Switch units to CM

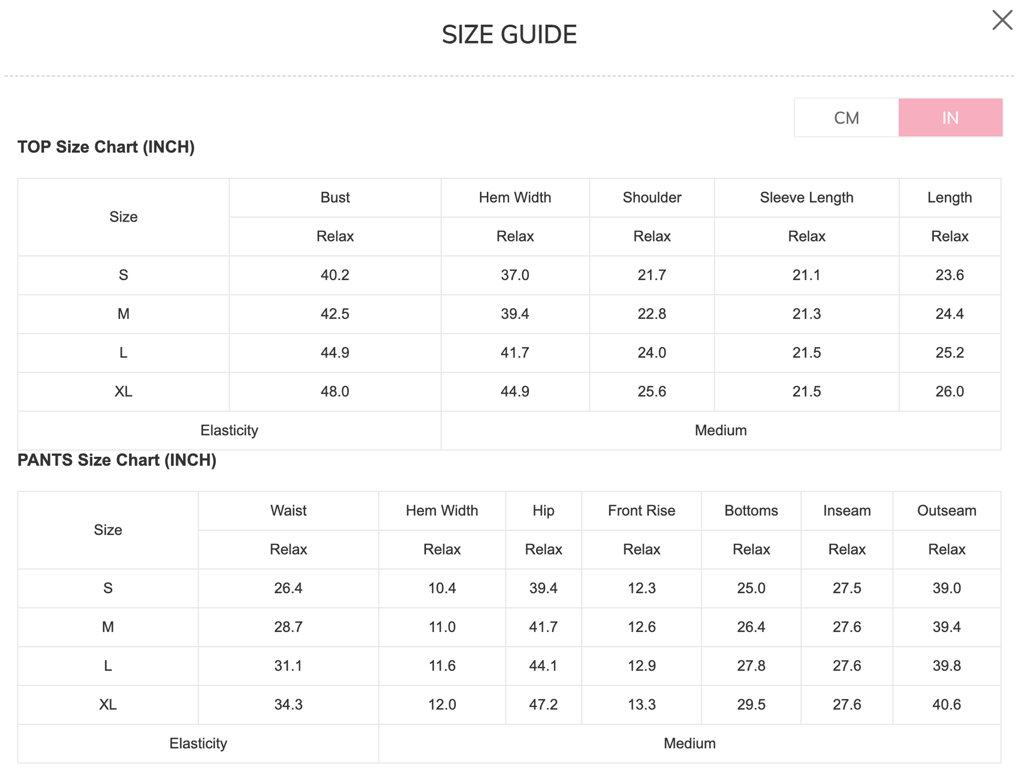846,118
